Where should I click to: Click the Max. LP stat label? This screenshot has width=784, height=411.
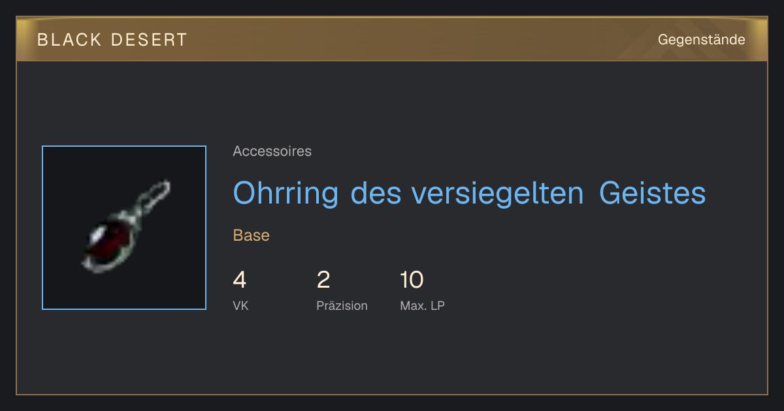(422, 305)
